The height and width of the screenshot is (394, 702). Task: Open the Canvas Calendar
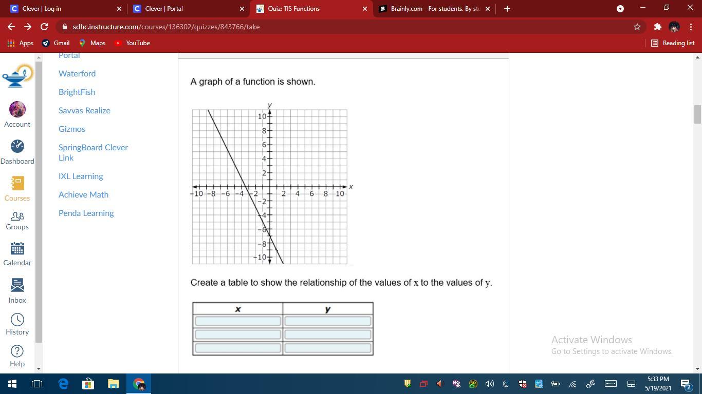click(17, 254)
